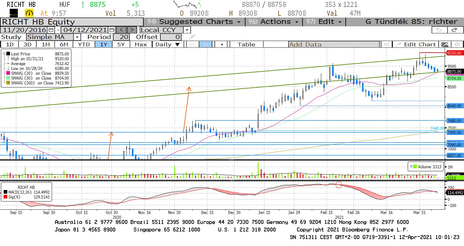Click the Table button
This screenshot has height=246, width=464.
[246, 44]
